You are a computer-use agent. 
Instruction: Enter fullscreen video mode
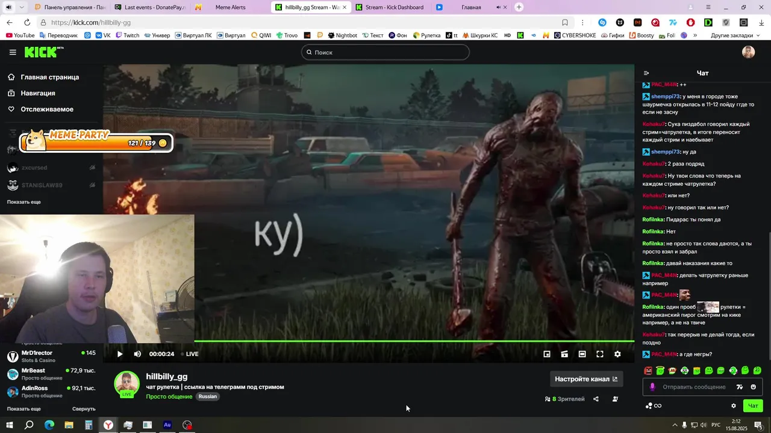click(600, 354)
